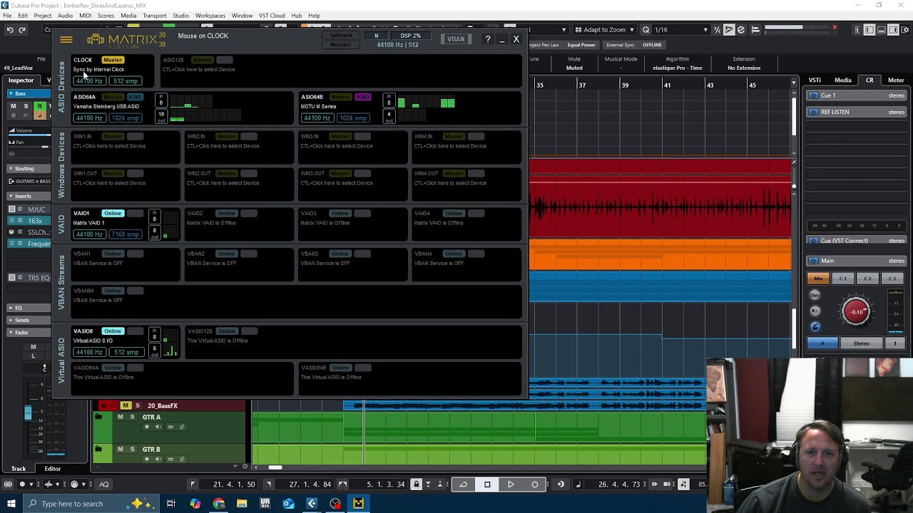Switch to the VSTi tab
The height and width of the screenshot is (513, 913).
pos(815,81)
